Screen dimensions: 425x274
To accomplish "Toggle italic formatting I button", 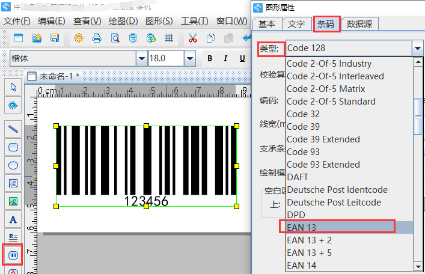I will click(x=225, y=58).
